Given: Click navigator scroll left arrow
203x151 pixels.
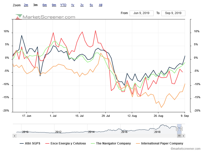Looking at the screenshot, I should 15,136.
